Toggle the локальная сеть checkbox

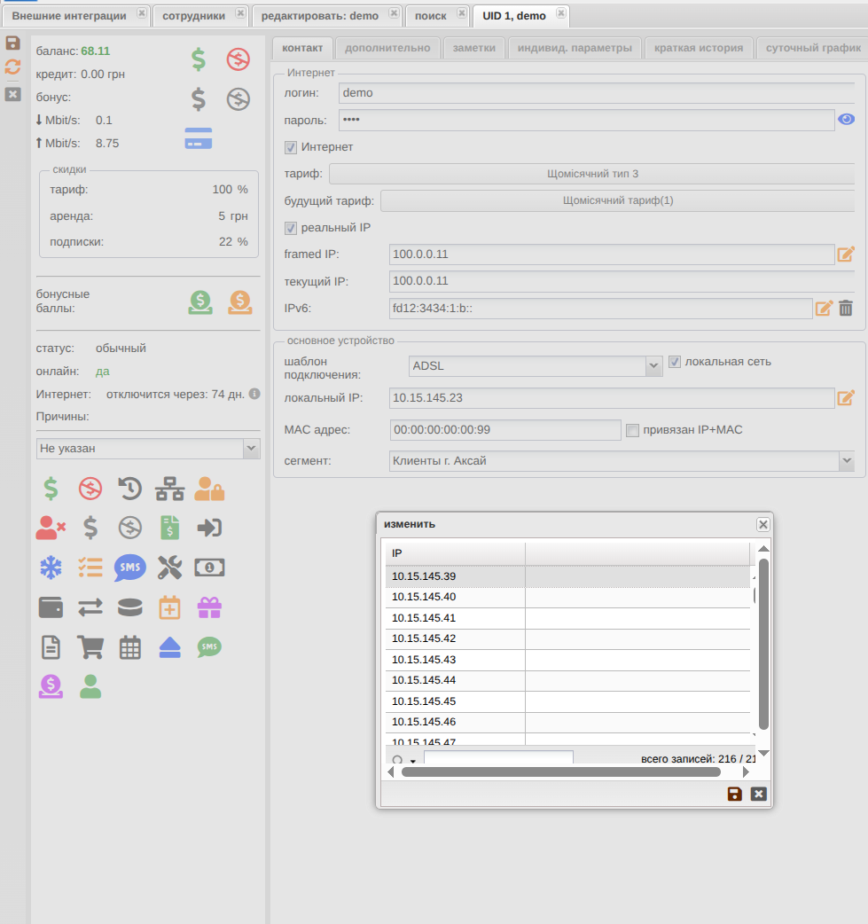click(x=675, y=362)
